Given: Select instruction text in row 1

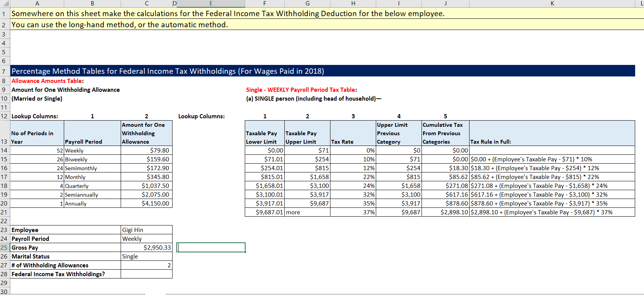Looking at the screenshot, I should (228, 13).
